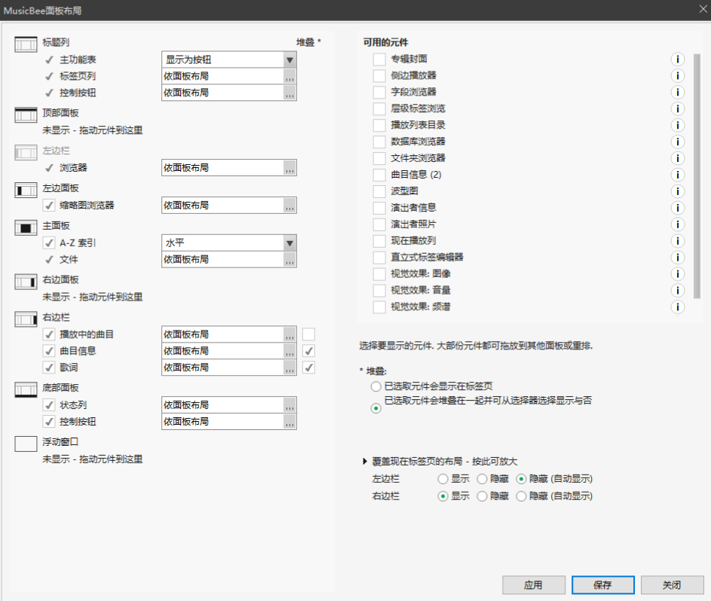Show info for 视觉效果: 图像 element
This screenshot has height=601, width=711.
pyautogui.click(x=677, y=274)
